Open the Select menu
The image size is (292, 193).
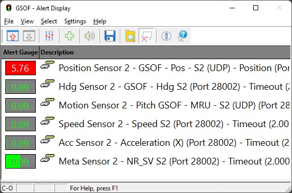(x=49, y=21)
